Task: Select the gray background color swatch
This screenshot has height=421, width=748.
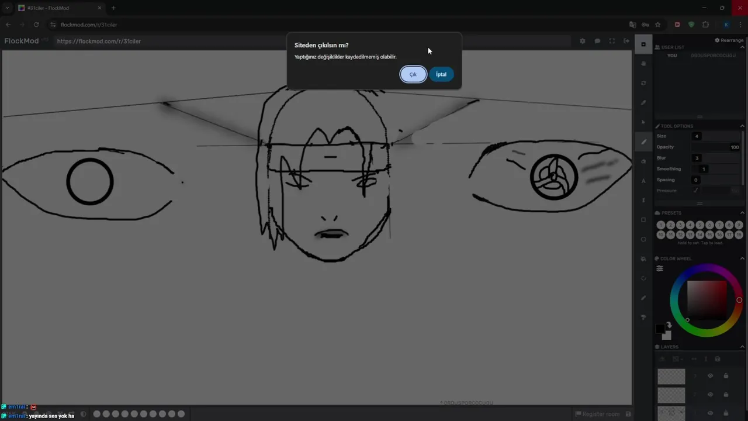Action: pyautogui.click(x=667, y=336)
